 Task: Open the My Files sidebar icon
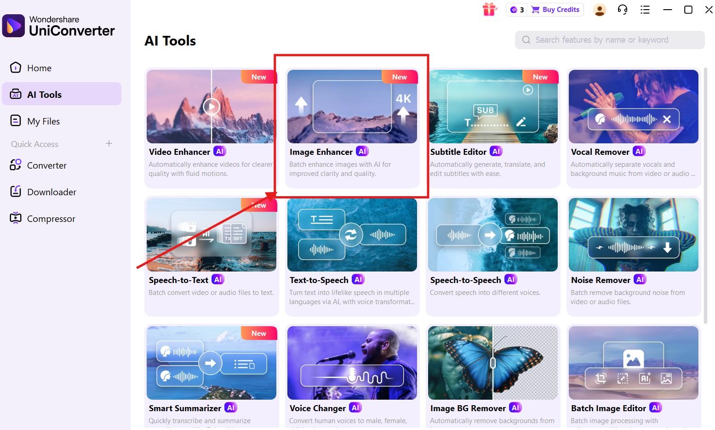point(16,121)
